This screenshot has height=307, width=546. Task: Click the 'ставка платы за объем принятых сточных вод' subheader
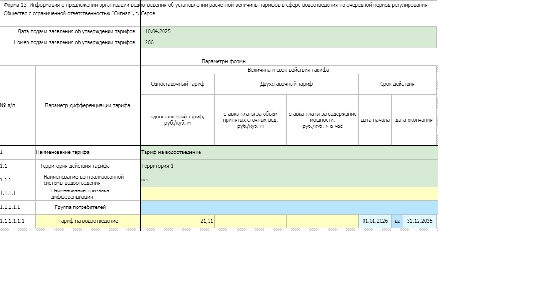coord(250,120)
